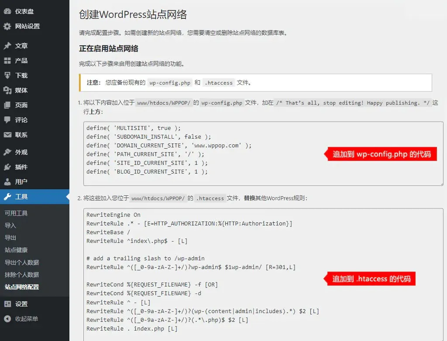The height and width of the screenshot is (341, 447).
Task: Click the 评论 comment bubble icon
Action: [7, 120]
